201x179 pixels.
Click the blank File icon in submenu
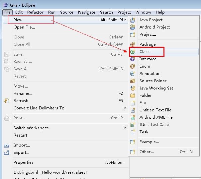(133, 103)
